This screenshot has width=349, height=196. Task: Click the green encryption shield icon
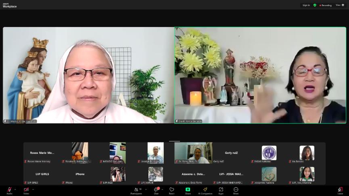click(315, 5)
